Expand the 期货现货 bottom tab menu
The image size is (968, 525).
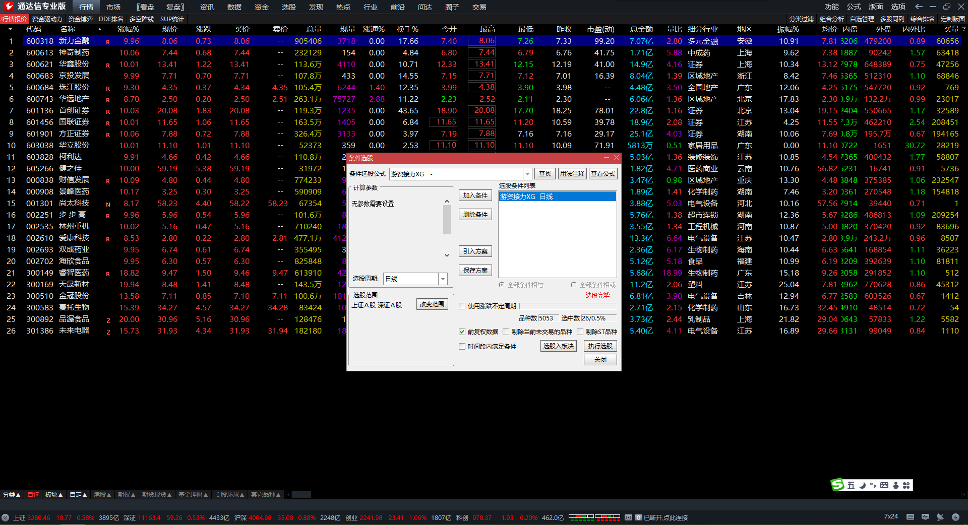point(157,495)
